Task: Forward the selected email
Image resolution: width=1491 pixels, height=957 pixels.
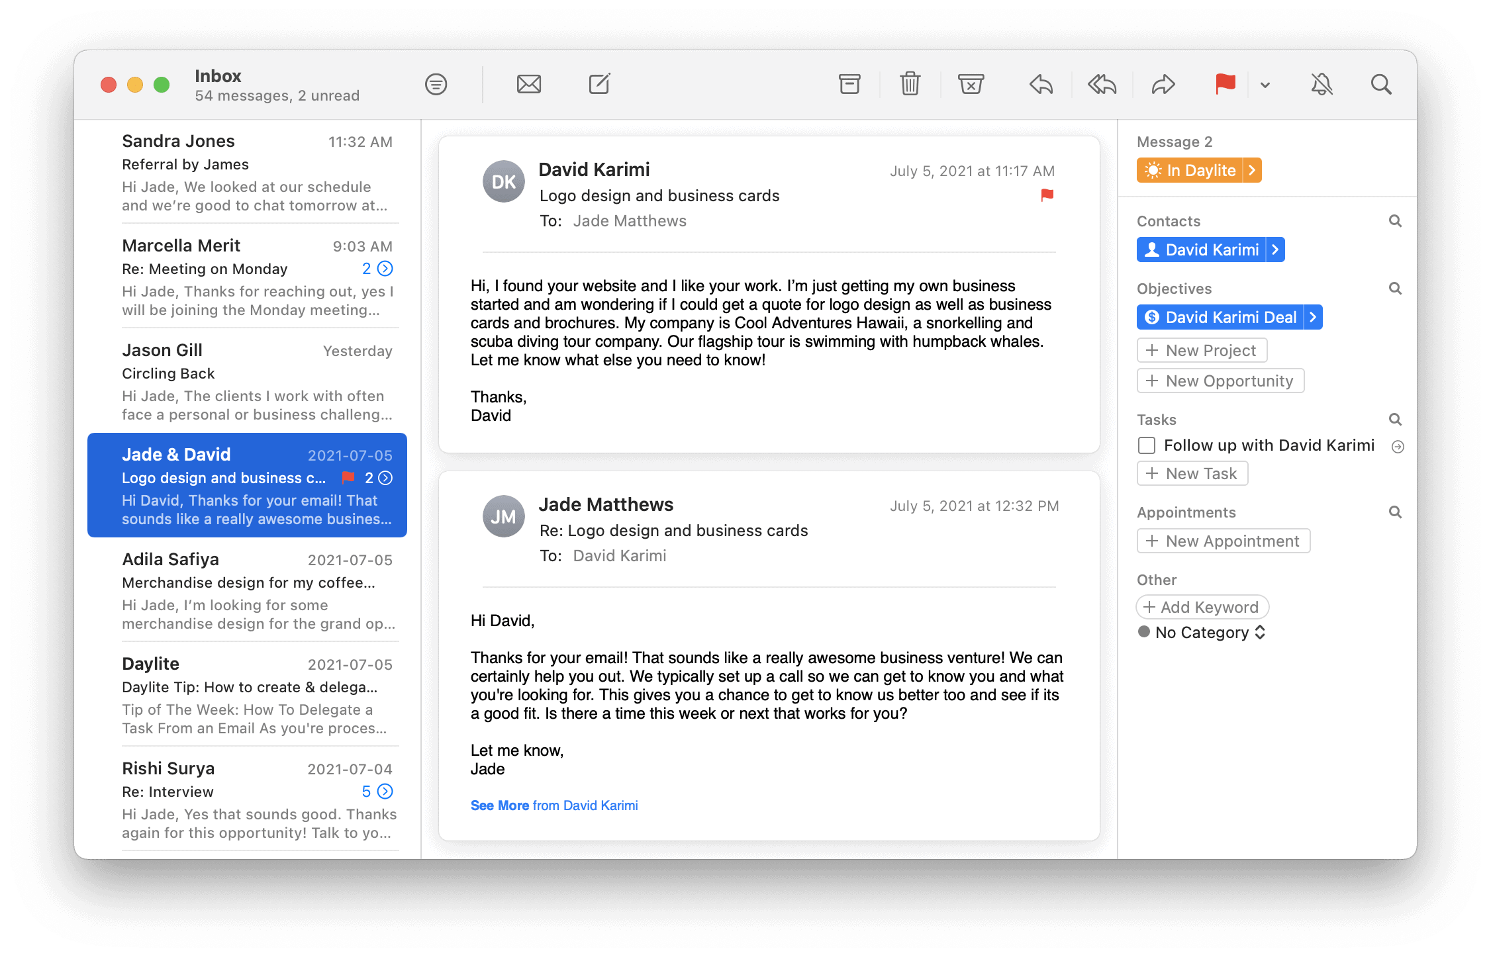Action: 1163,85
